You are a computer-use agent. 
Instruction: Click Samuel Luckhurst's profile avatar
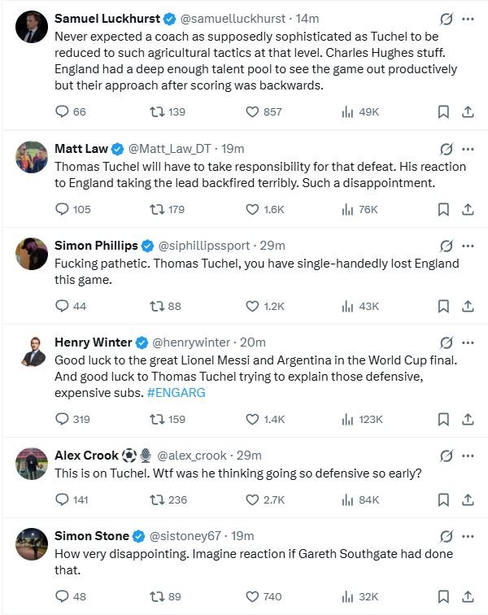tap(32, 27)
